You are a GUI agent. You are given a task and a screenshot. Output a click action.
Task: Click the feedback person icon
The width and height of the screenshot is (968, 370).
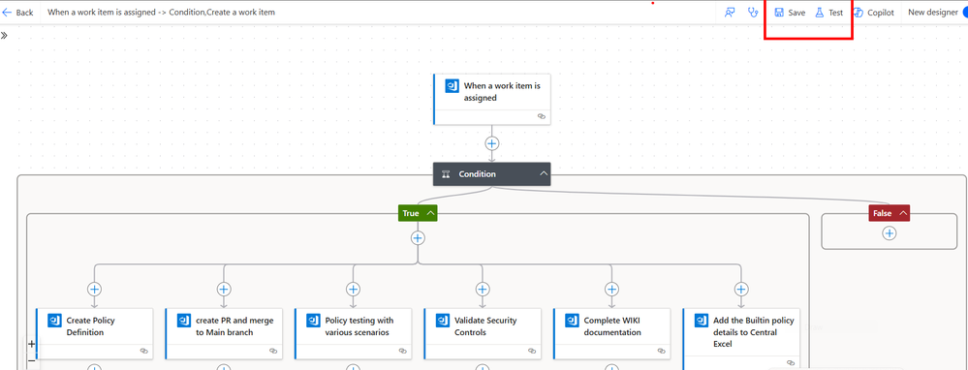point(730,13)
